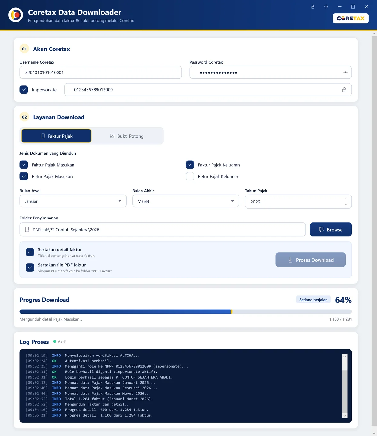Maximize the application window
The width and height of the screenshot is (377, 436).
click(353, 7)
